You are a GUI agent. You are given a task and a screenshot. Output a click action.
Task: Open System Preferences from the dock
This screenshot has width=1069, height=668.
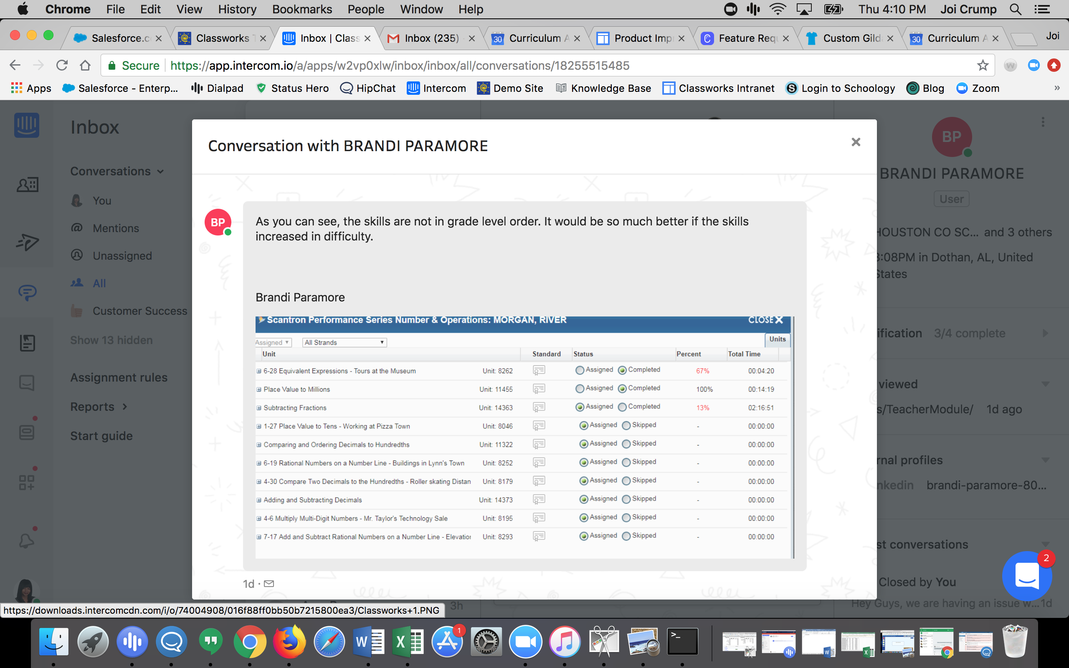(x=486, y=642)
